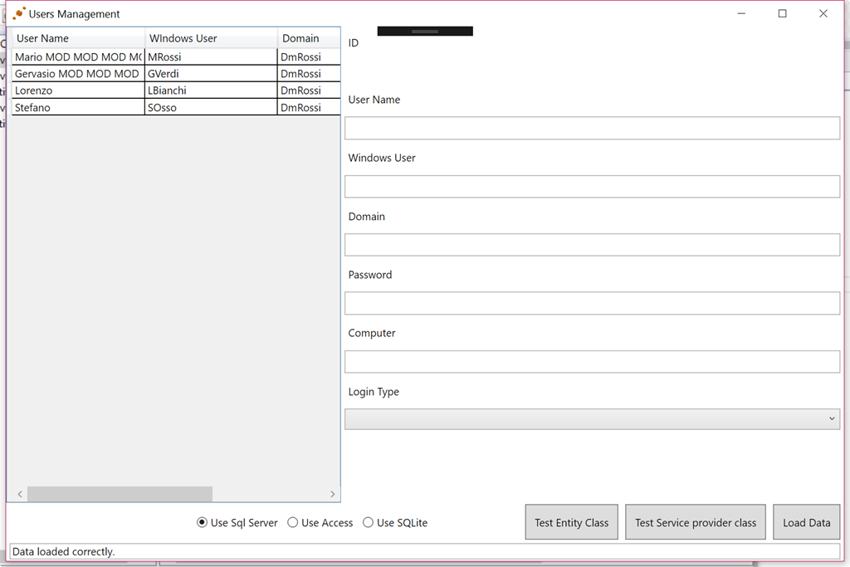The image size is (850, 567).
Task: Maximize the Users Management window
Action: point(782,14)
